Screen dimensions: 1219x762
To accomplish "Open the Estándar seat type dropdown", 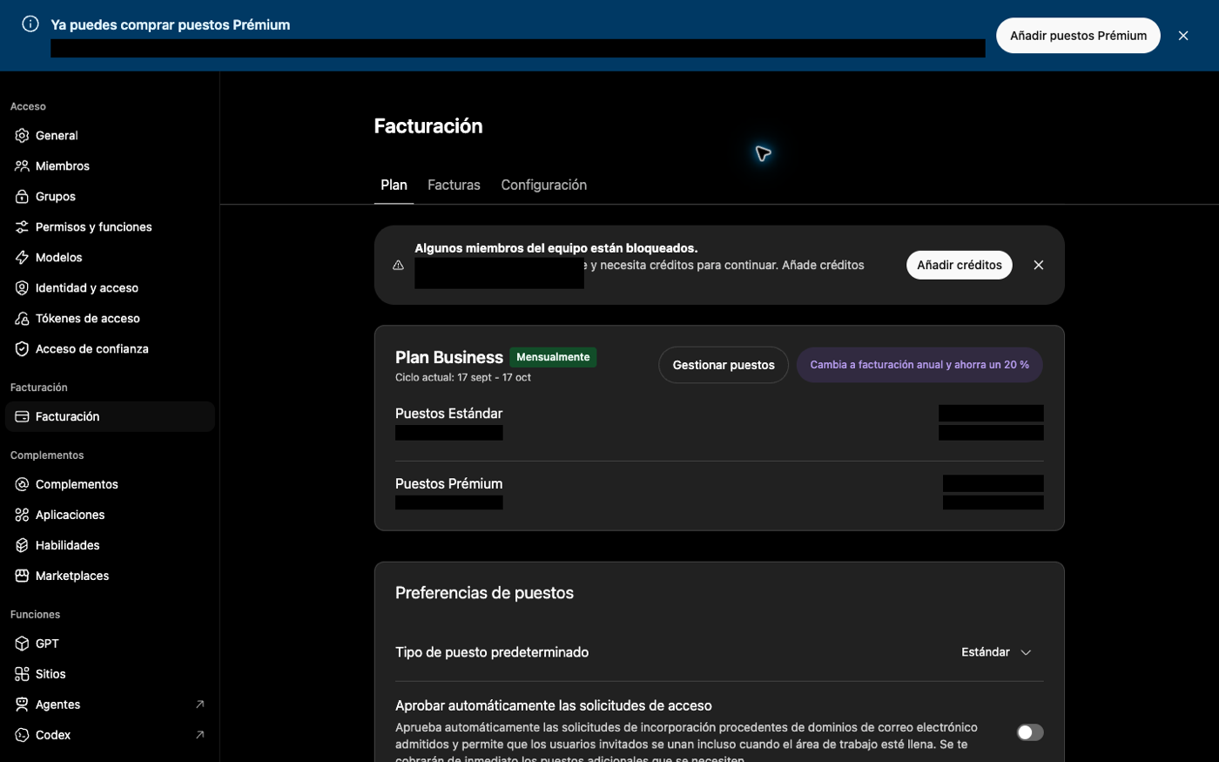I will (x=996, y=652).
